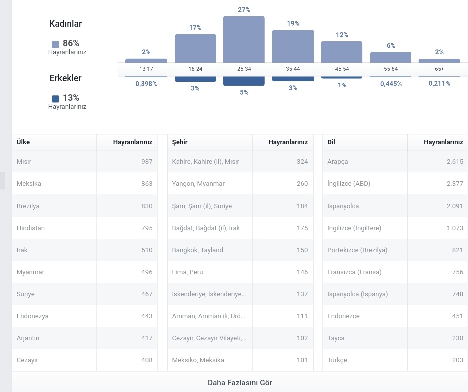
Task: Click the 35-44 women bar at 19%
Action: [293, 46]
